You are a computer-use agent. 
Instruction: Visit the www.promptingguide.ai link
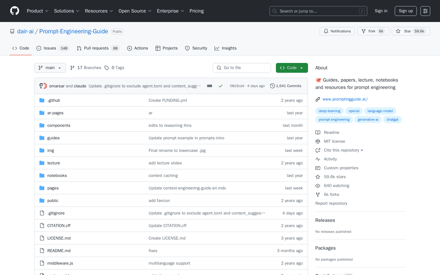pos(345,99)
